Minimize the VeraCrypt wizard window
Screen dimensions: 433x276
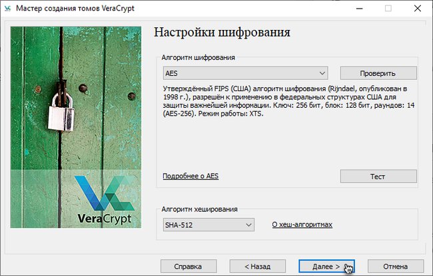(x=359, y=8)
